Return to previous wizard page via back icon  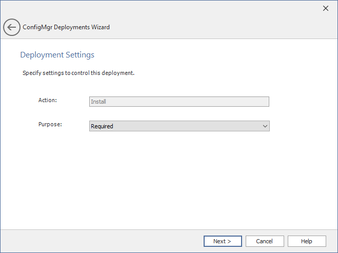point(12,27)
